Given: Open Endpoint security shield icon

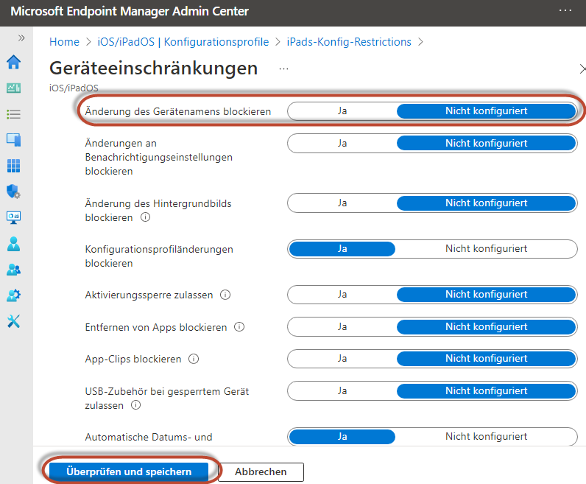Looking at the screenshot, I should (x=13, y=192).
